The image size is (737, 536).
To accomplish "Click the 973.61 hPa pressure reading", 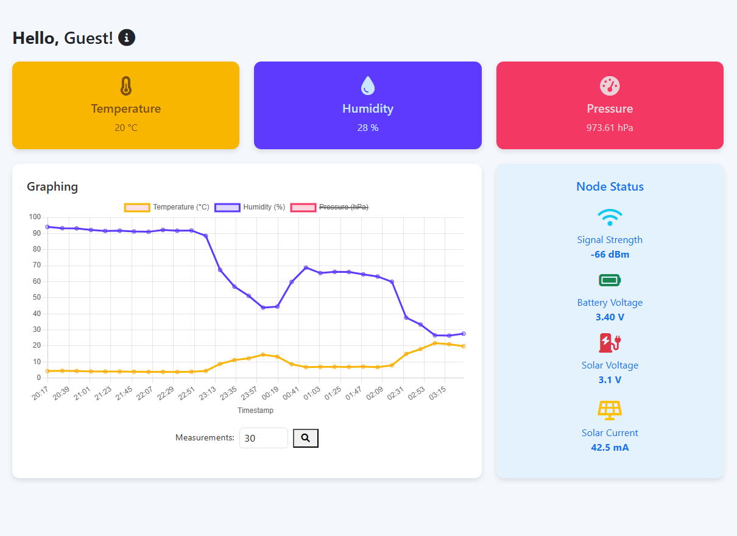I will coord(610,128).
